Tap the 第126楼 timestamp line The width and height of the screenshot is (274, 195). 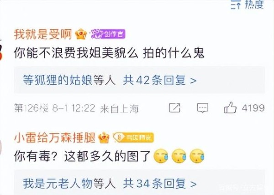76,108
